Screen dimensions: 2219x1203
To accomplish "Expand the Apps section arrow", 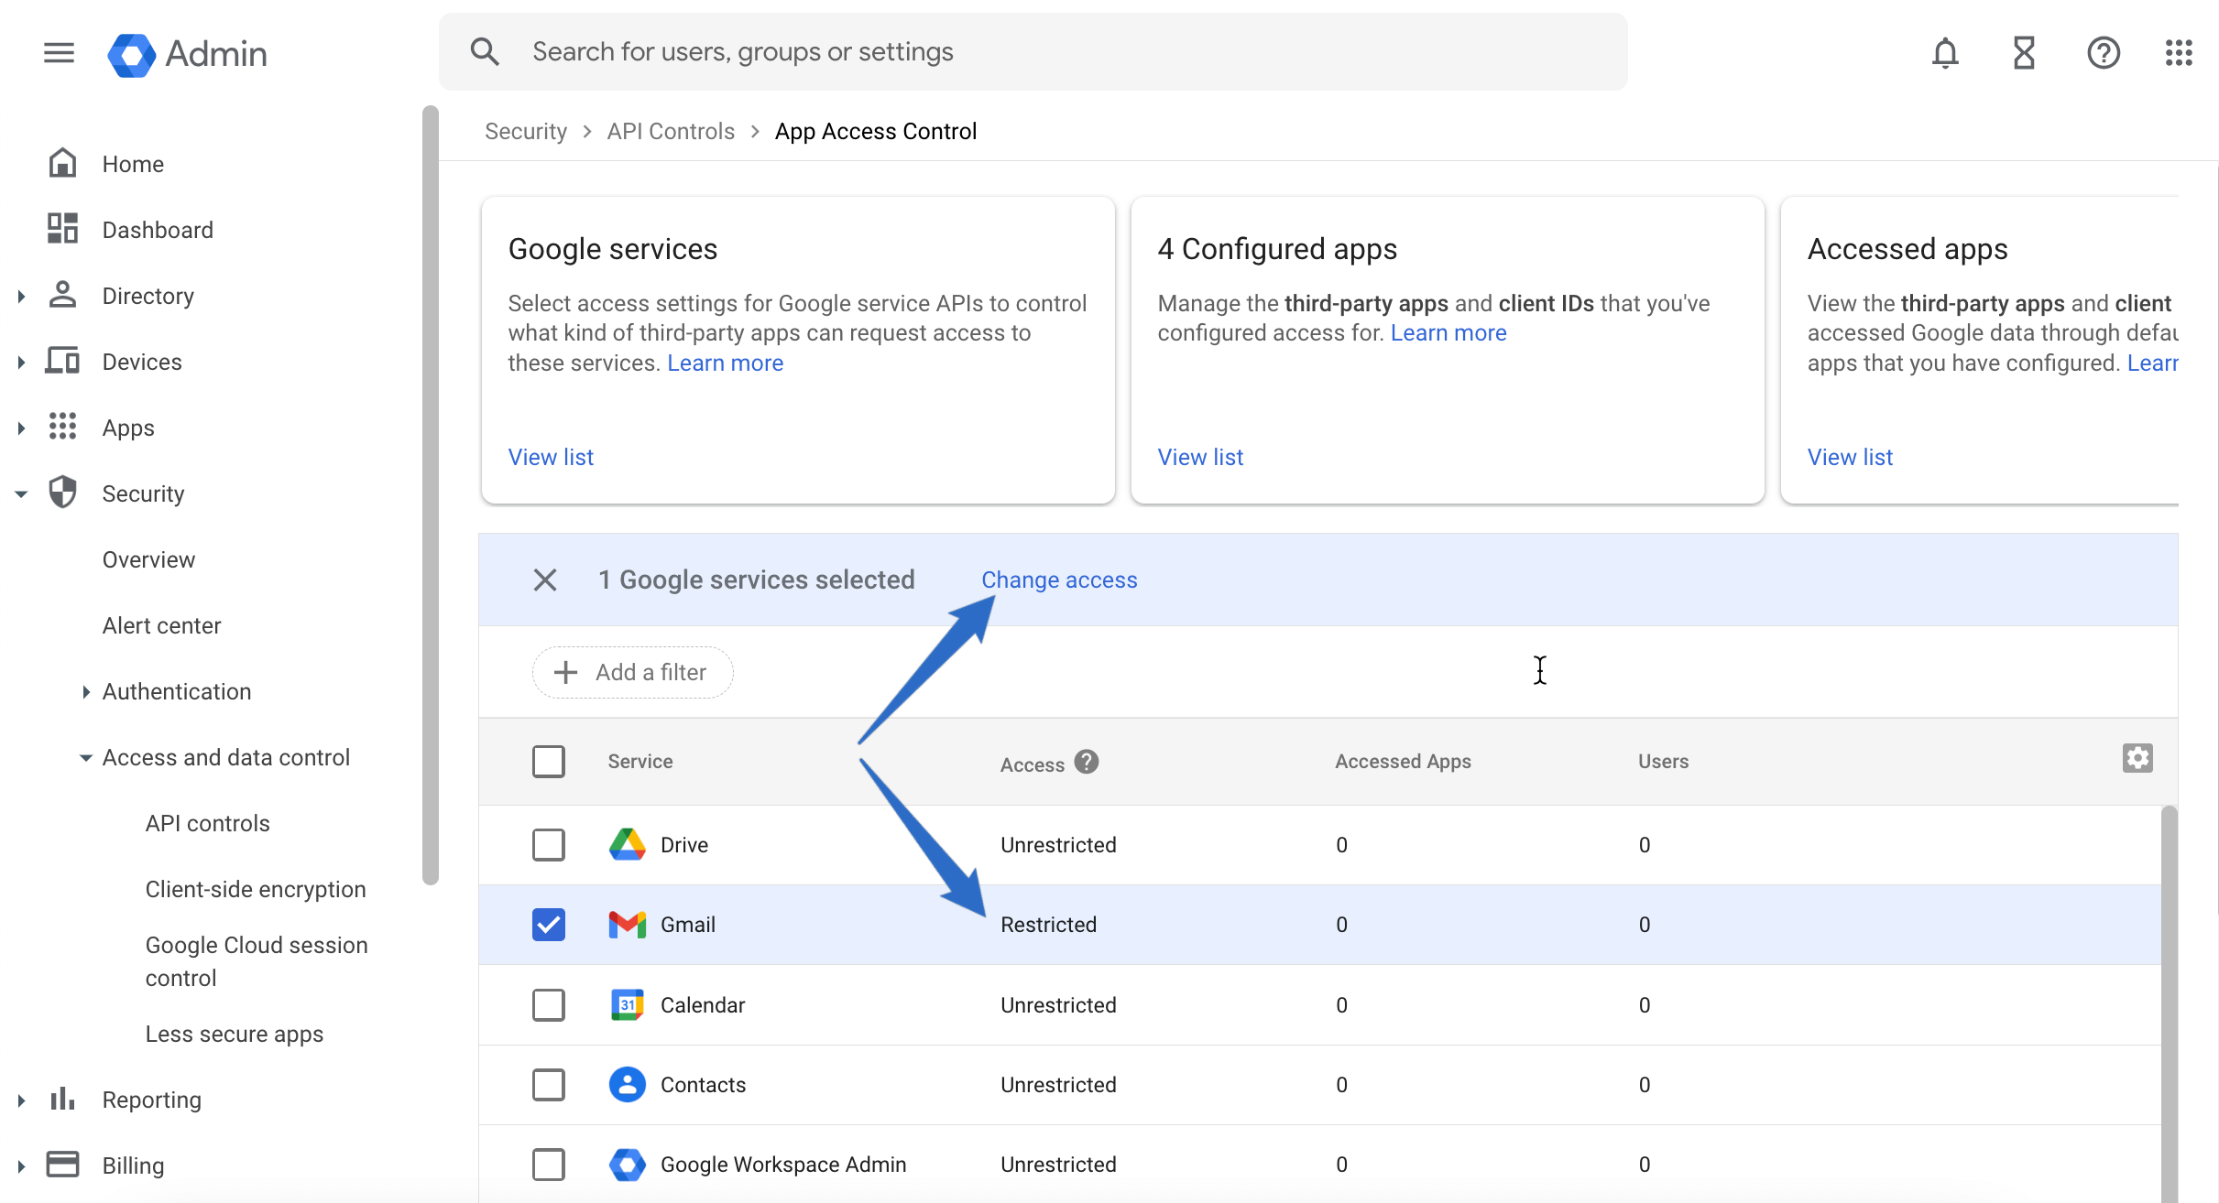I will (x=21, y=428).
